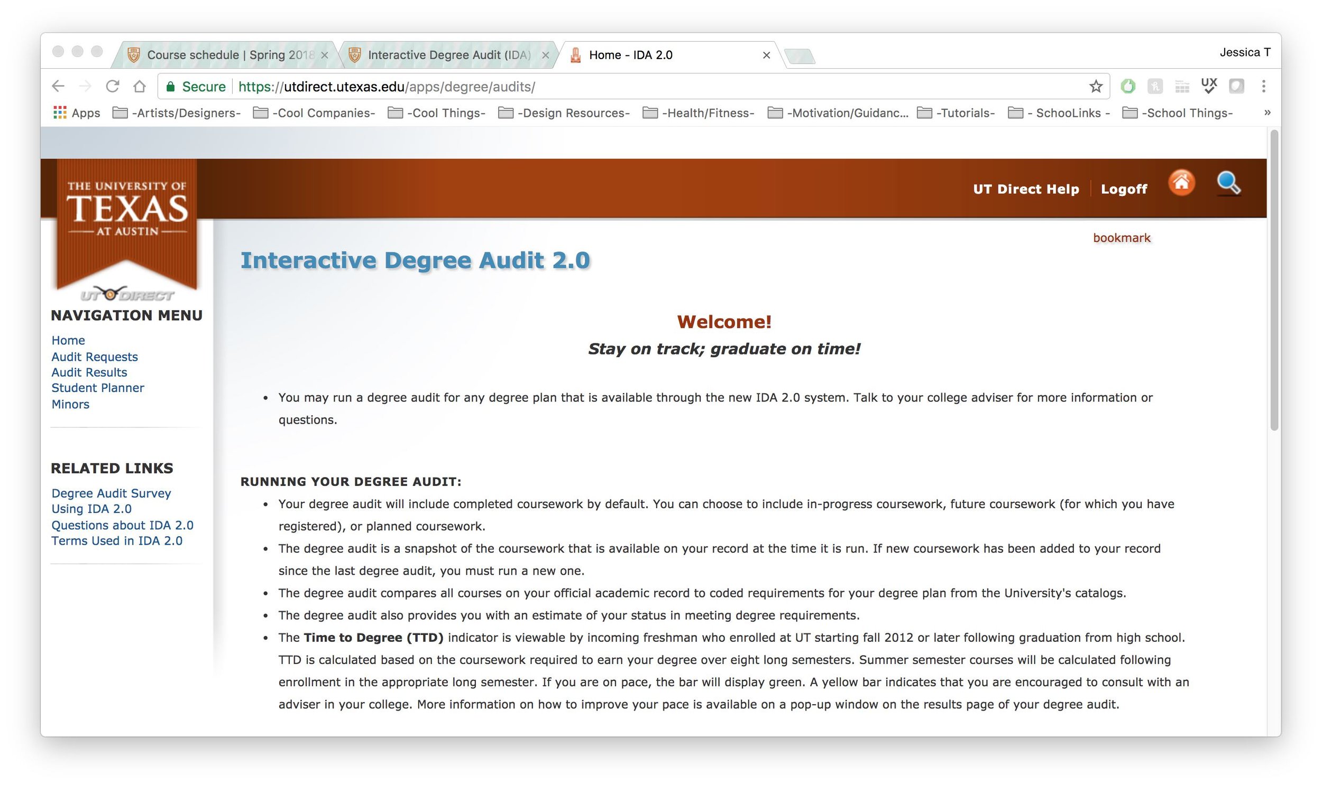Open the Minors link
The width and height of the screenshot is (1322, 785).
[x=70, y=404]
